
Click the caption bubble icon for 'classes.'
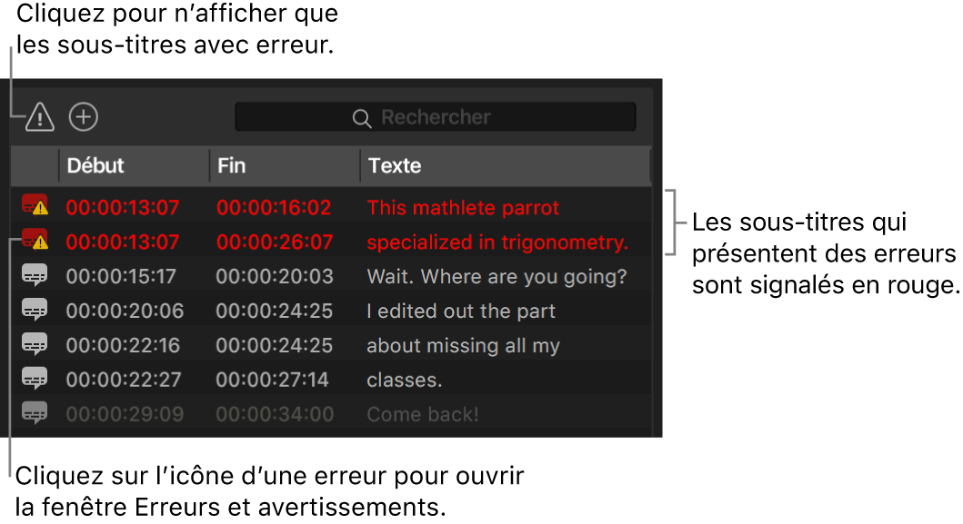[x=34, y=379]
